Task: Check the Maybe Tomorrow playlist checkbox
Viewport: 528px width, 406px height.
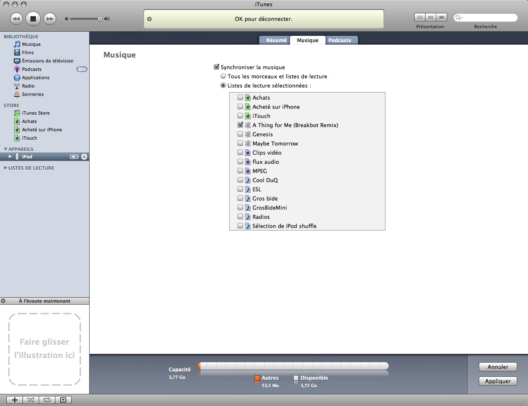Action: tap(240, 143)
